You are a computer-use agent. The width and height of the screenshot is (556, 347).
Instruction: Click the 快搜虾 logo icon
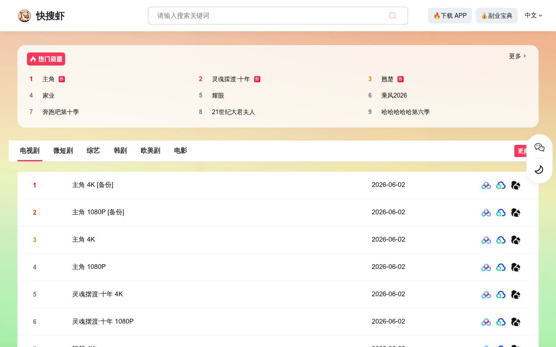pyautogui.click(x=24, y=16)
